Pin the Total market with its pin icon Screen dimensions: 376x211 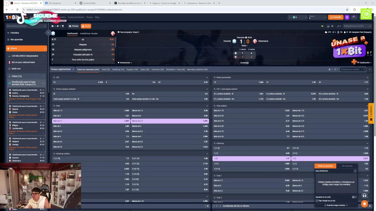pyautogui.click(x=54, y=106)
